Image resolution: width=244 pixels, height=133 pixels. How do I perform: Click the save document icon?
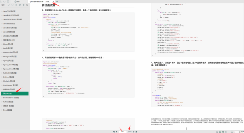tap(8, 2)
